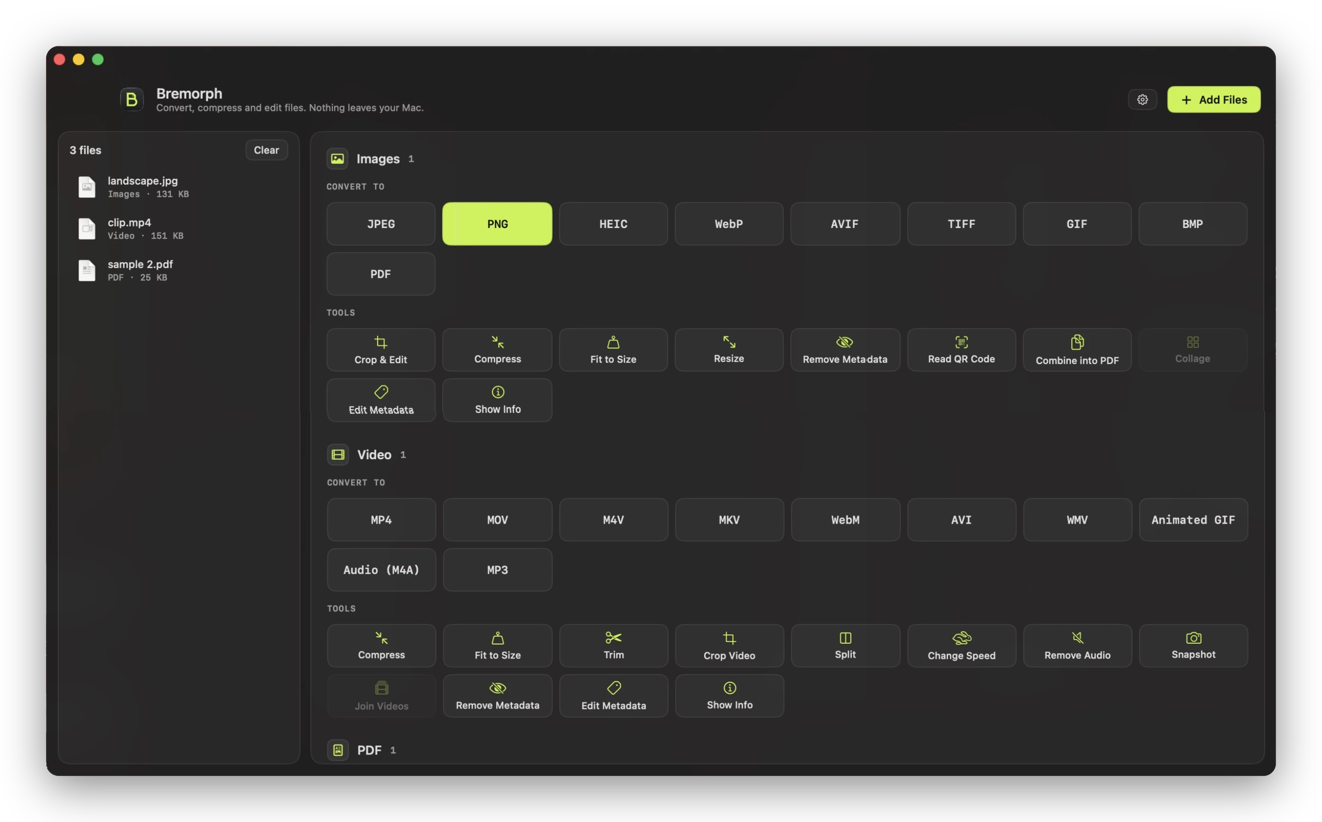Open the settings gear
The height and width of the screenshot is (822, 1322).
click(1142, 100)
